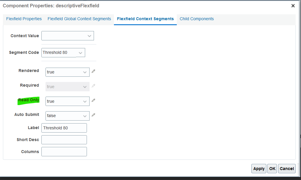The width and height of the screenshot is (301, 180).
Task: Switch to the Flexfield Properties tab
Action: tap(24, 19)
